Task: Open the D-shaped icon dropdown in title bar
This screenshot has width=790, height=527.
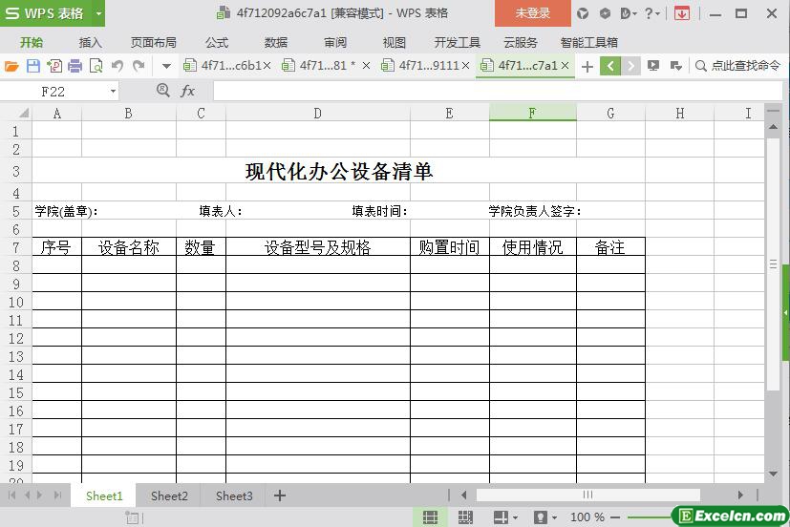Action: [x=629, y=13]
